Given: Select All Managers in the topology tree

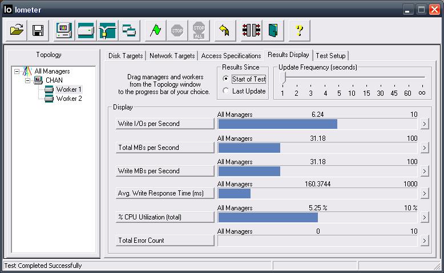Looking at the screenshot, I should point(52,71).
